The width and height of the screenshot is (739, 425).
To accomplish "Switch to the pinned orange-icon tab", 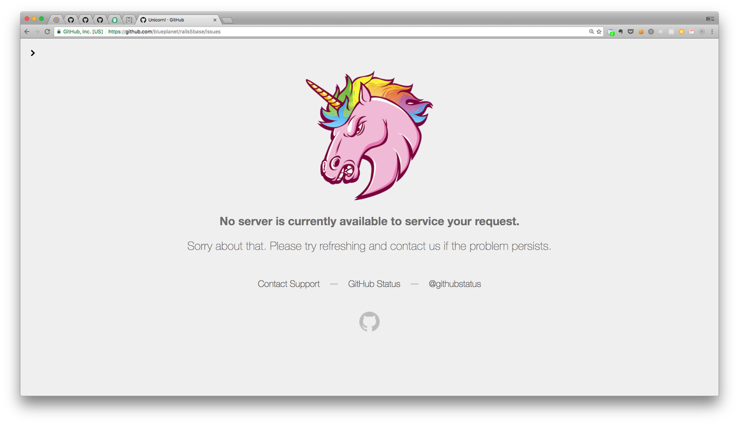I will pyautogui.click(x=57, y=20).
